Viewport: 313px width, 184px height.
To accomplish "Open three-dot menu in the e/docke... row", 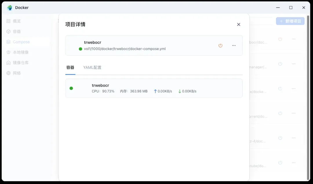I will (x=294, y=89).
